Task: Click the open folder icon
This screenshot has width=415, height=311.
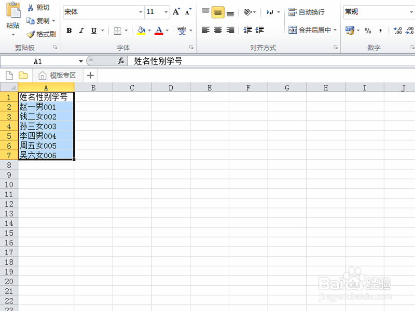Action: tap(23, 75)
